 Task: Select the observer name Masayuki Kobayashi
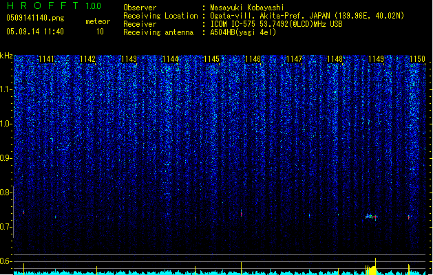pos(247,8)
